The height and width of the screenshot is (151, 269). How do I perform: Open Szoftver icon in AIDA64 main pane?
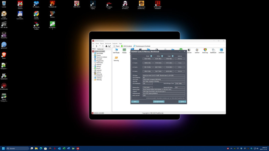[197, 51]
